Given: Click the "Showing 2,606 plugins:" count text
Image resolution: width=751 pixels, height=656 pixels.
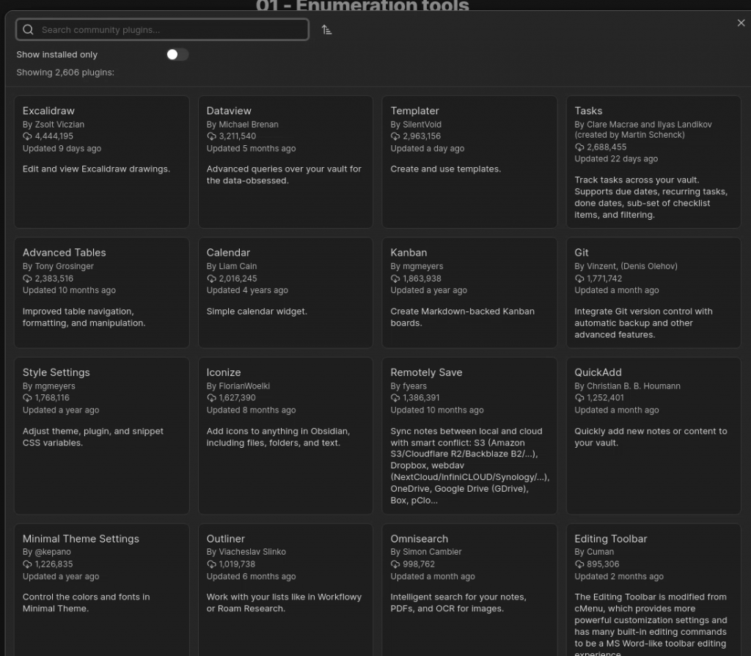Looking at the screenshot, I should point(65,73).
